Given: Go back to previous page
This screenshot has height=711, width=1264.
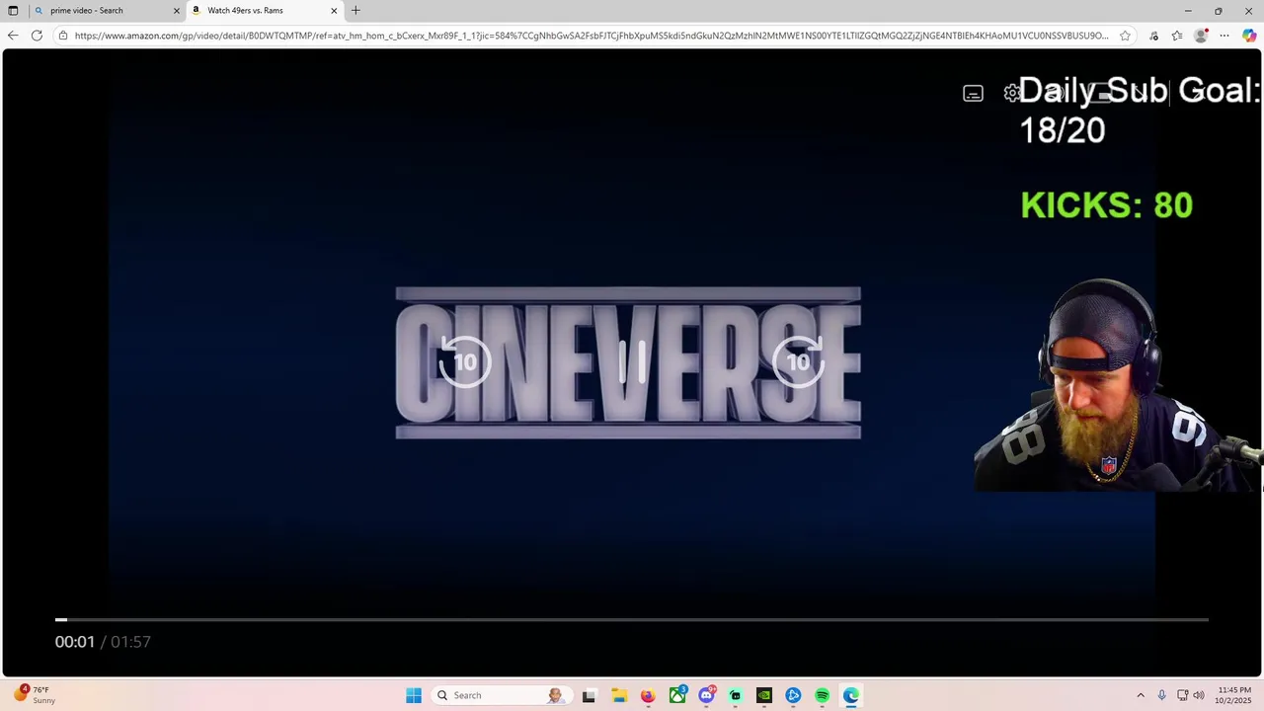Looking at the screenshot, I should pyautogui.click(x=13, y=36).
